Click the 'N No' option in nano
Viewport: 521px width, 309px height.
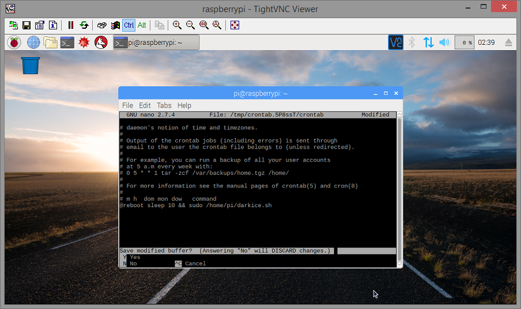[x=130, y=264]
